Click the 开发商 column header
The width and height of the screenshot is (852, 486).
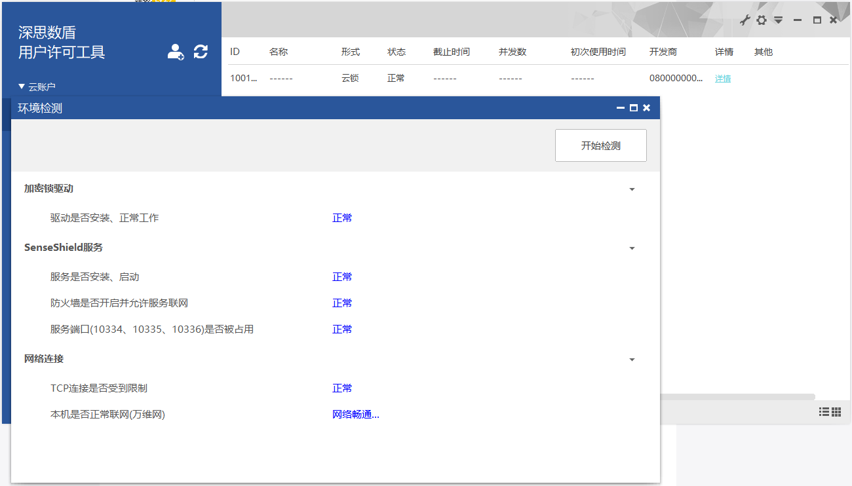coord(663,52)
